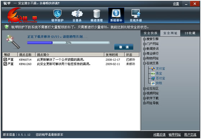Expand the 软件下载 tree node
This screenshot has height=139, width=201.
[144, 98]
